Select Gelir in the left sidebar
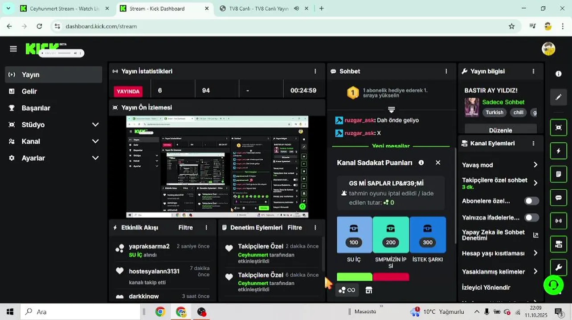The image size is (572, 320). coord(53,91)
